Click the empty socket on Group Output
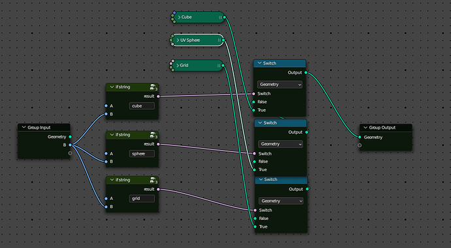This screenshot has width=451, height=248. [359, 146]
